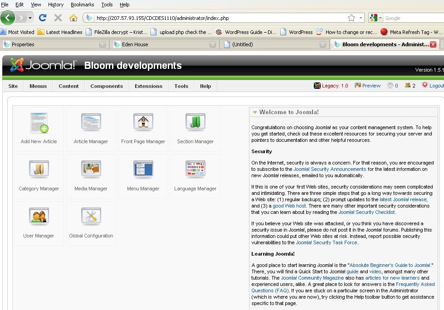Reload the page with the refresh icon
The width and height of the screenshot is (444, 310).
pyautogui.click(x=43, y=18)
